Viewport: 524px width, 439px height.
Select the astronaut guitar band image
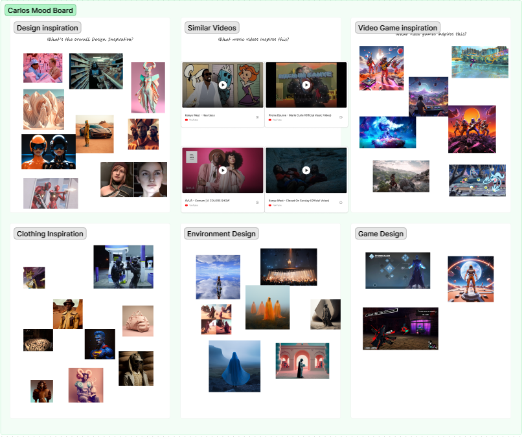tap(382, 68)
